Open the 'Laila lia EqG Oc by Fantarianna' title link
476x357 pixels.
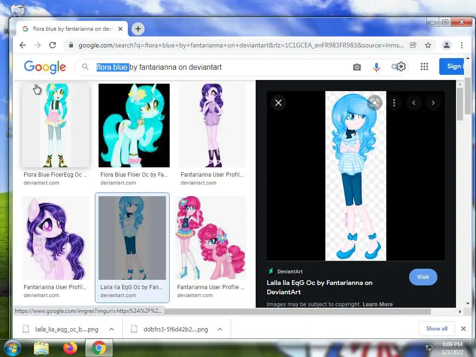[319, 287]
